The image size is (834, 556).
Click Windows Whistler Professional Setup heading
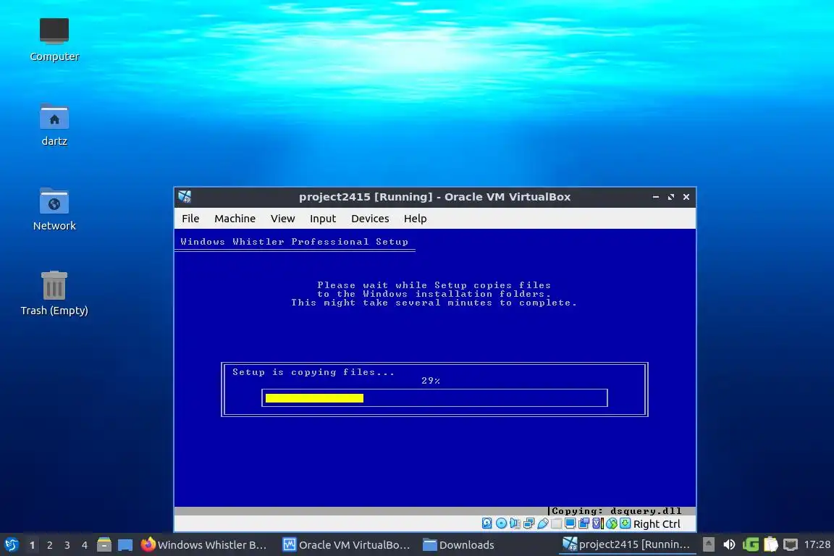[x=295, y=242]
